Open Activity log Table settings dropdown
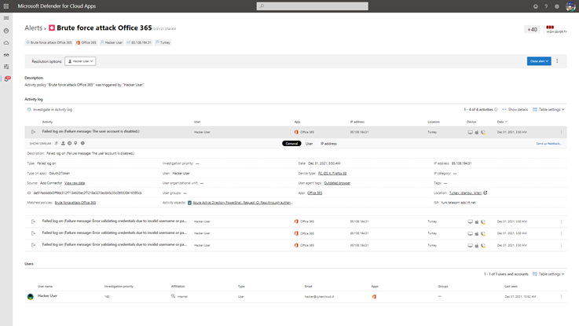The image size is (579, 326). pyautogui.click(x=548, y=110)
